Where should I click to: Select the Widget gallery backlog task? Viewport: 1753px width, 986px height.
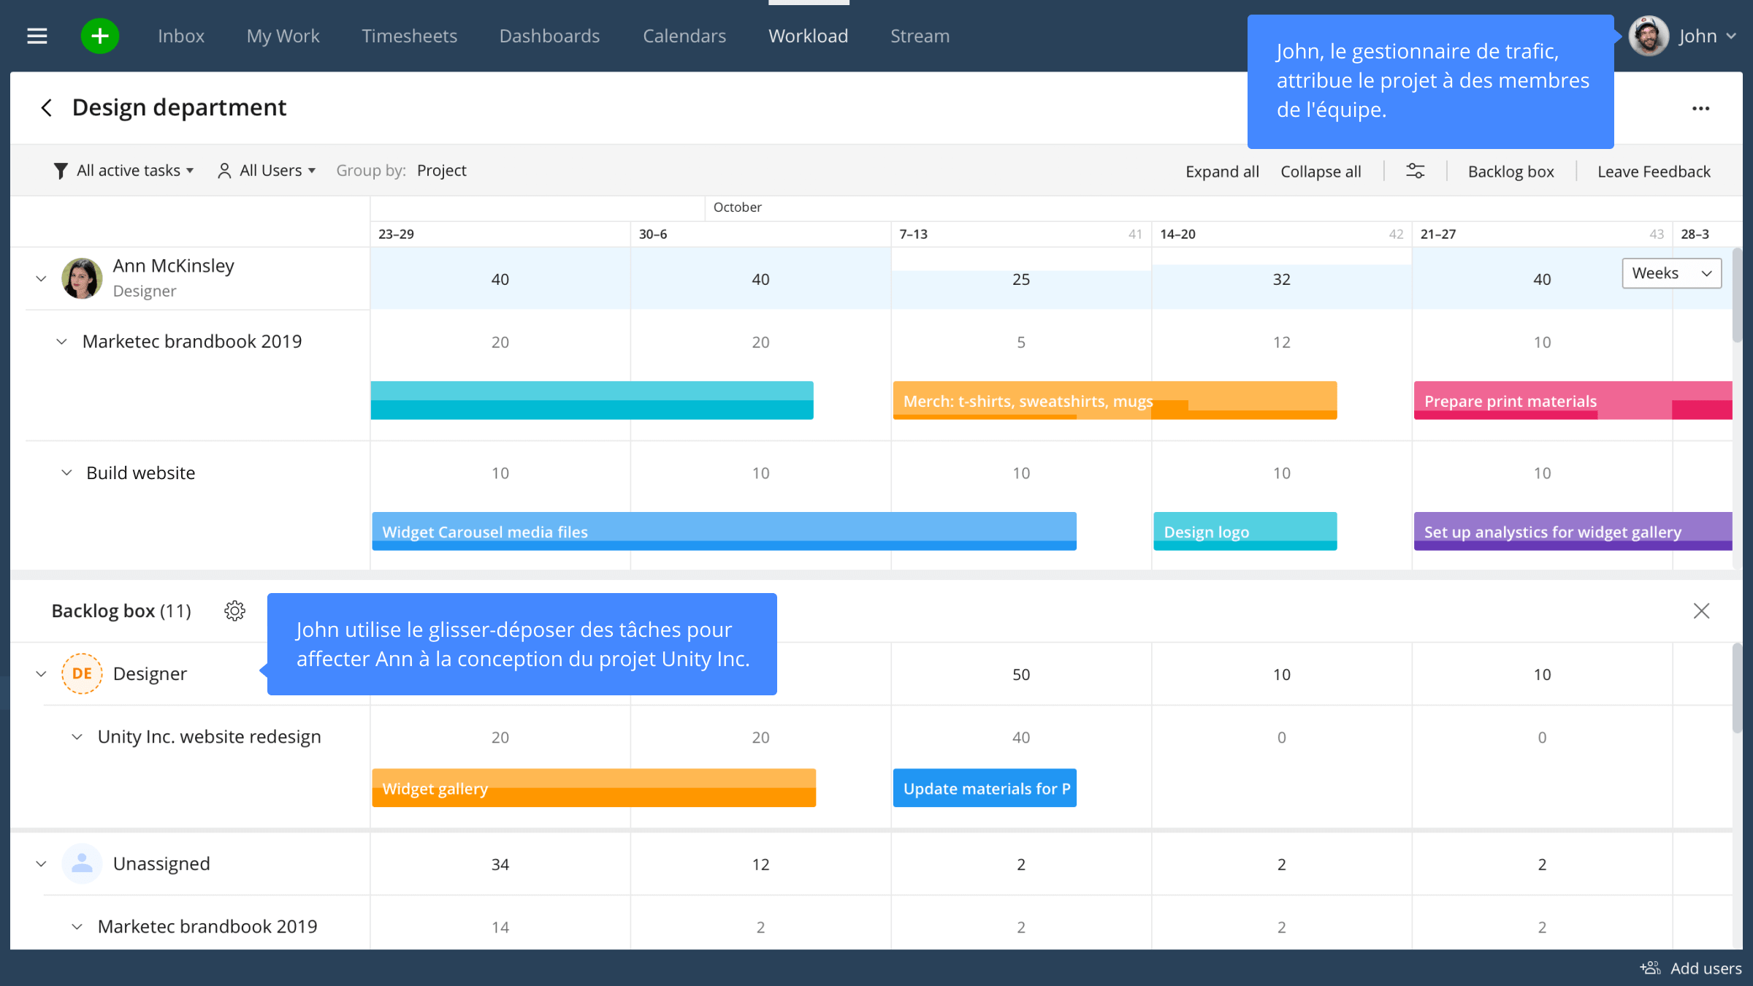(594, 787)
